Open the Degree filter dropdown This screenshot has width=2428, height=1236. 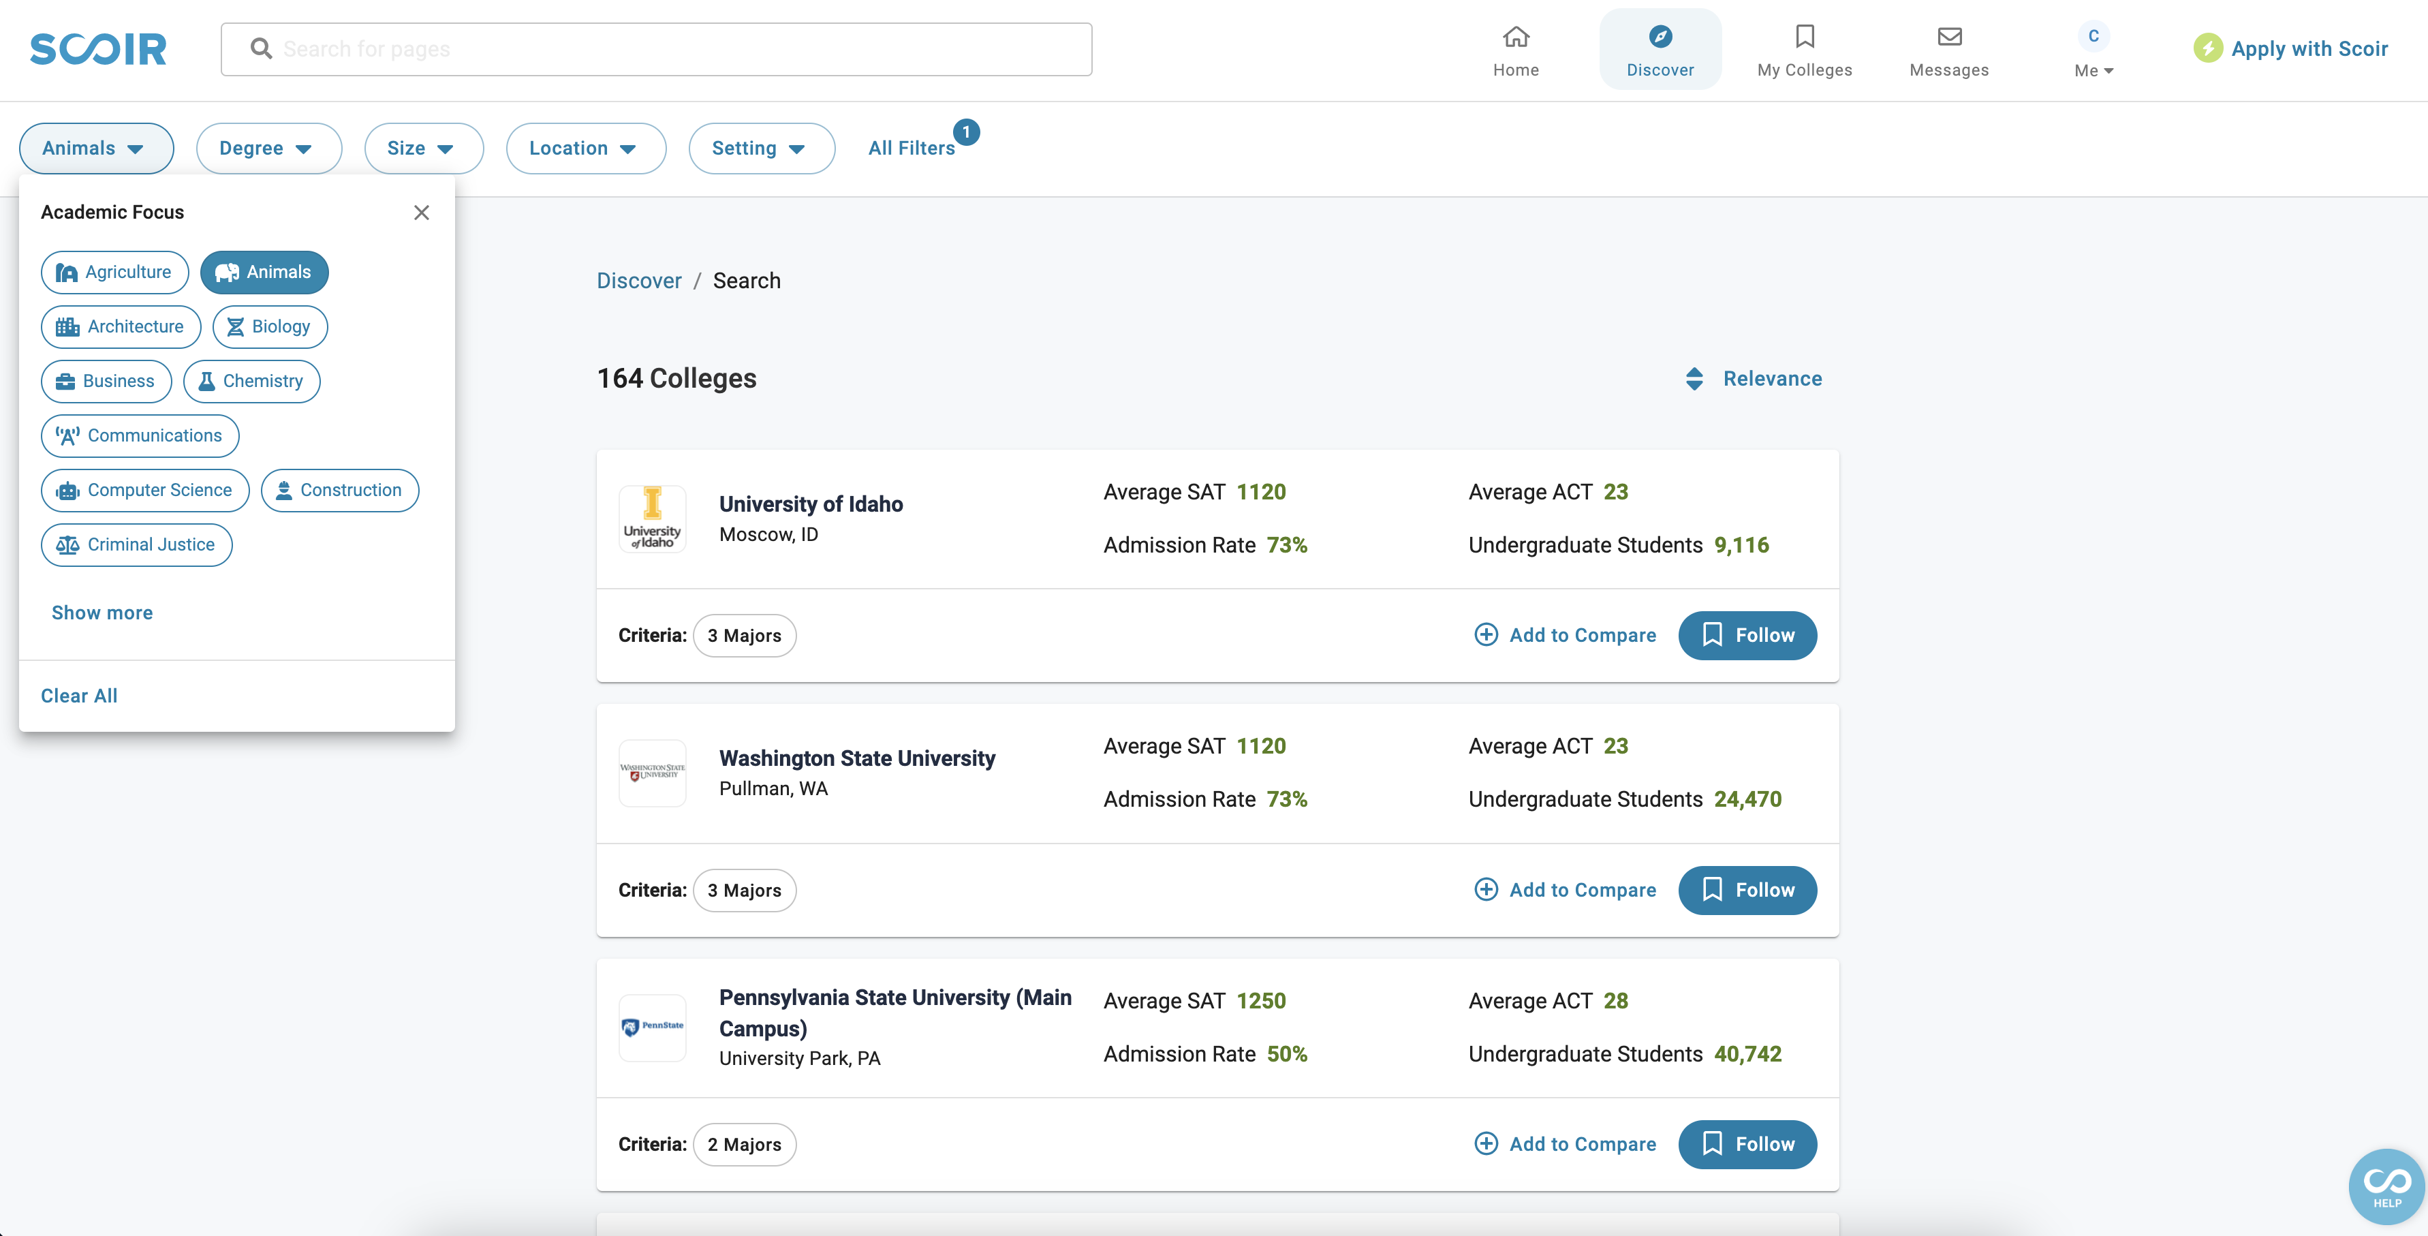pos(269,146)
